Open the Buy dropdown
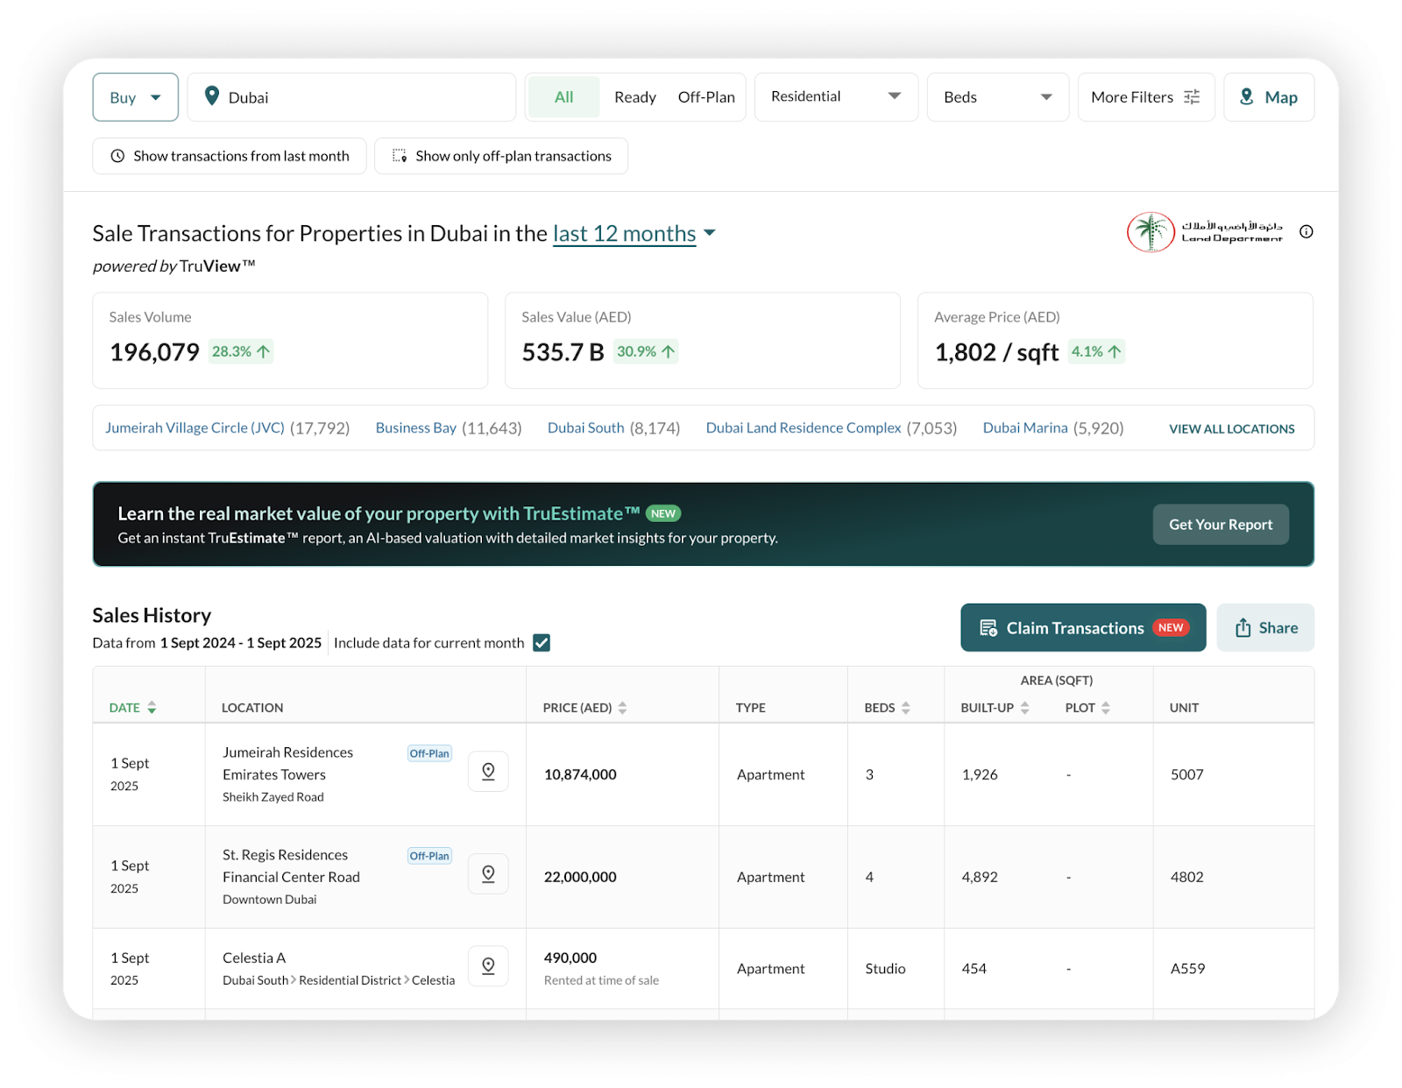The image size is (1402, 1088). pos(135,96)
